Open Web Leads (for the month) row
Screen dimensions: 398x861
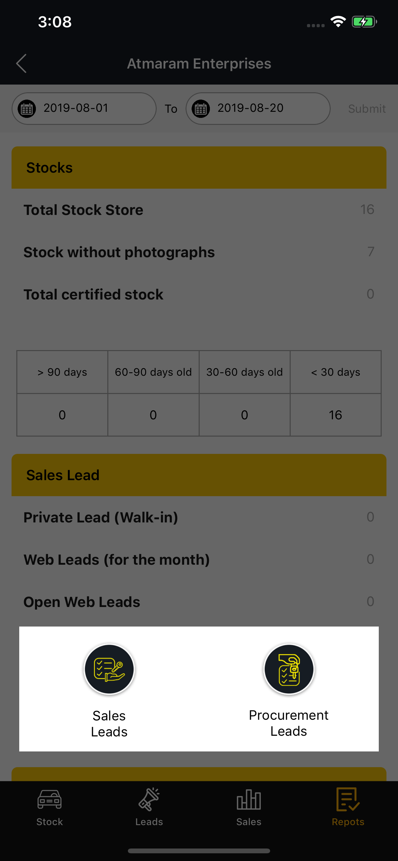(199, 560)
